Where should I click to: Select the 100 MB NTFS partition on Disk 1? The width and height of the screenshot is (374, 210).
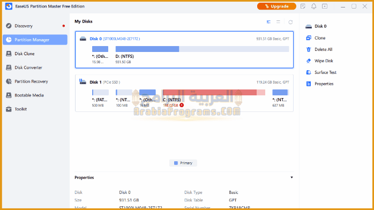(124, 92)
